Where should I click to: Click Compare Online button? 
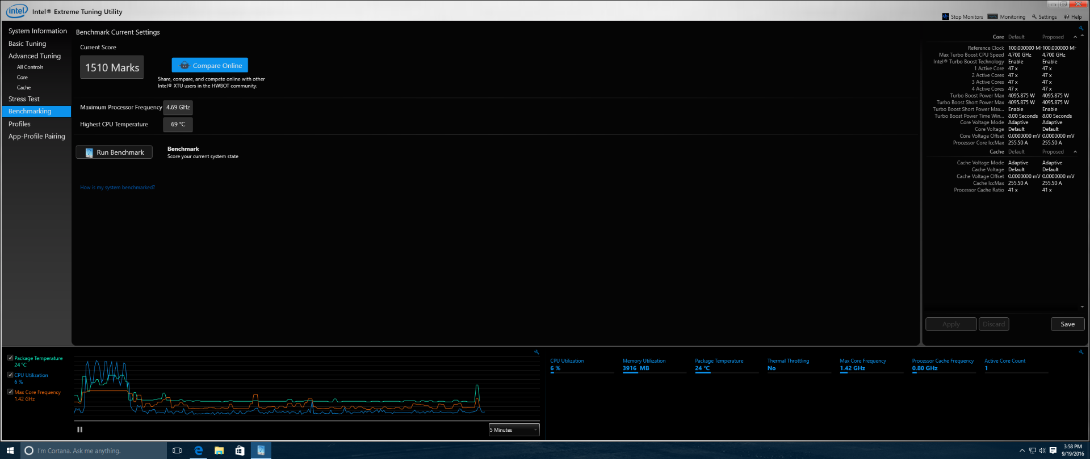pyautogui.click(x=210, y=65)
